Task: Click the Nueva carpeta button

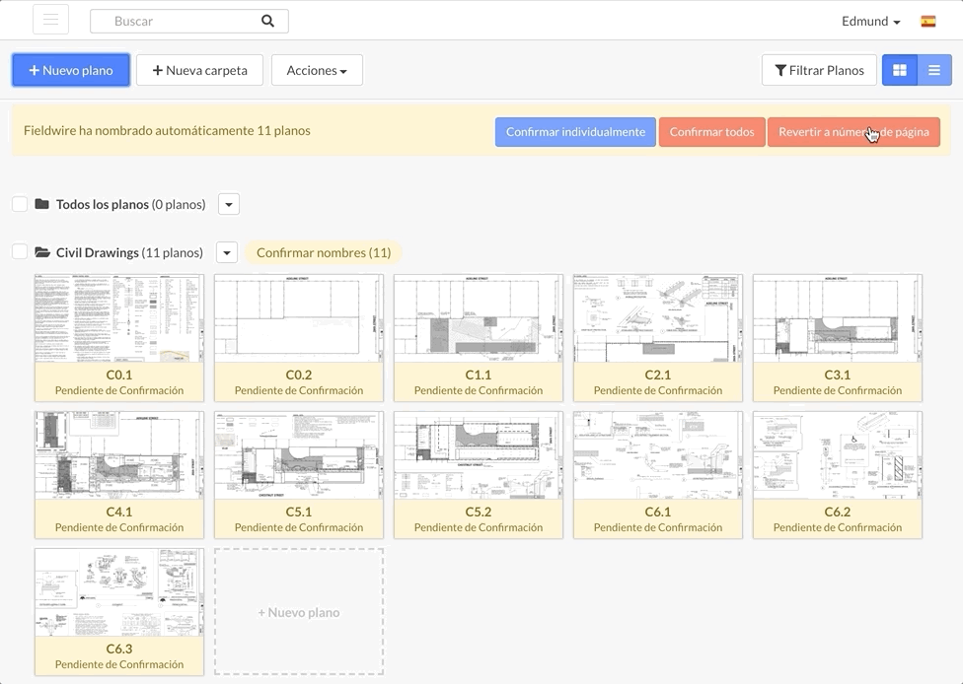Action: pos(199,70)
